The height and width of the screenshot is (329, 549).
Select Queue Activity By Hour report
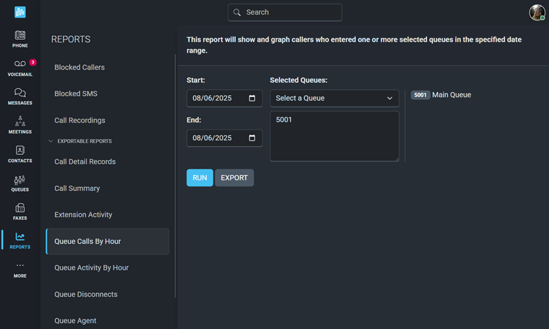[91, 268]
